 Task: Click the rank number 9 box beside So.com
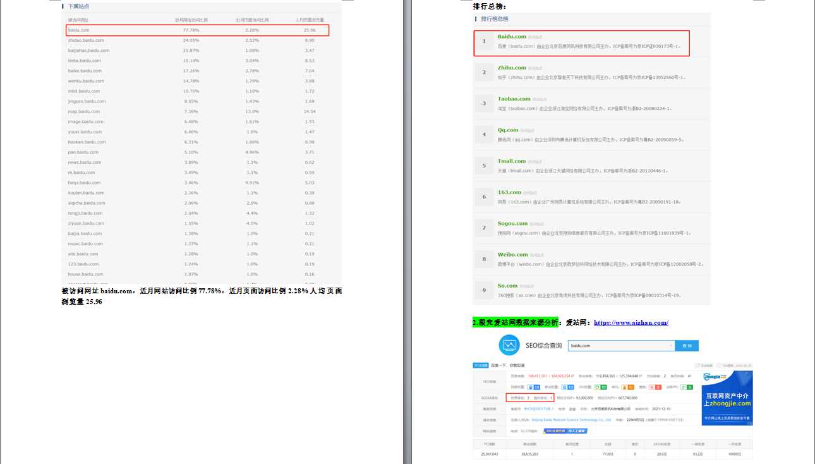coord(485,290)
